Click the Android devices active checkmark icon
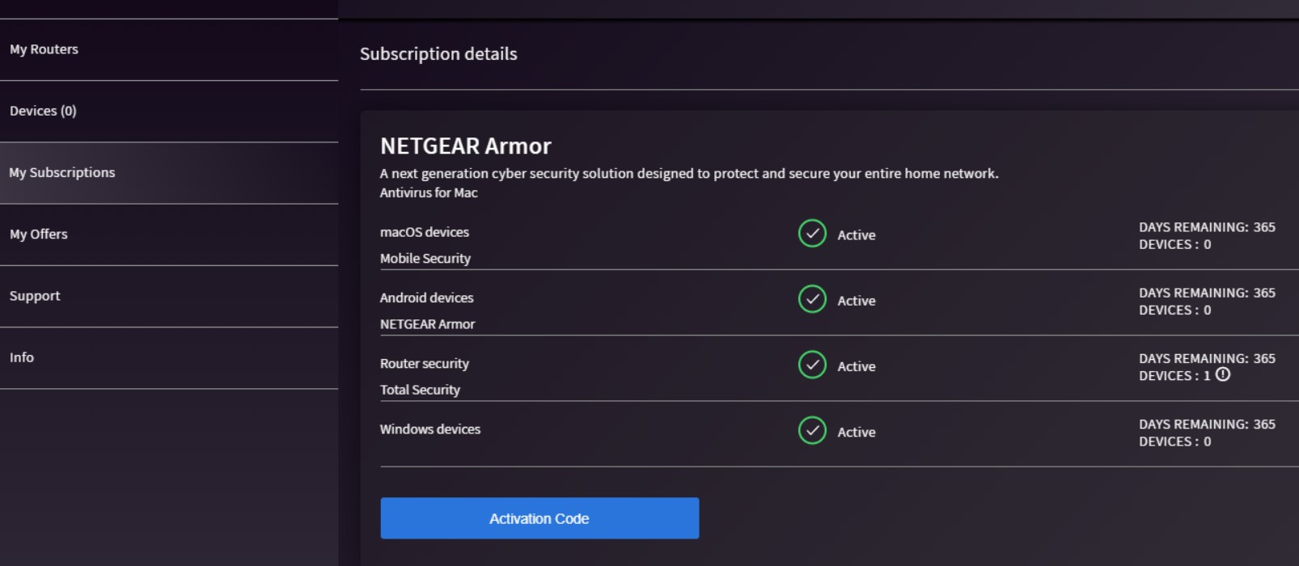 pos(812,299)
